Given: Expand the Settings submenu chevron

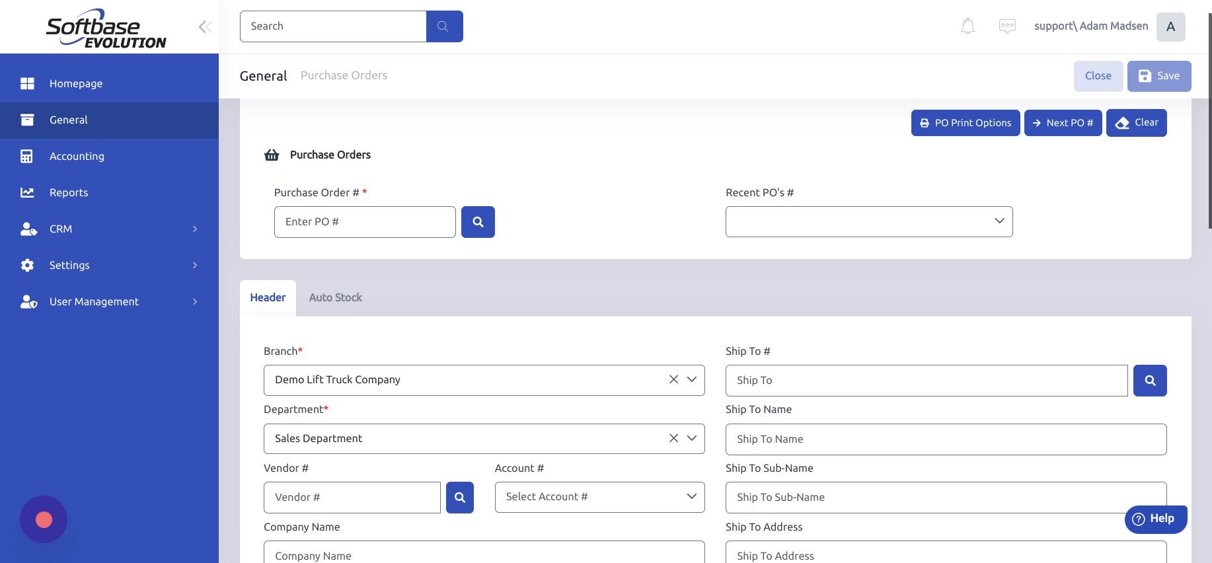Looking at the screenshot, I should (x=195, y=265).
